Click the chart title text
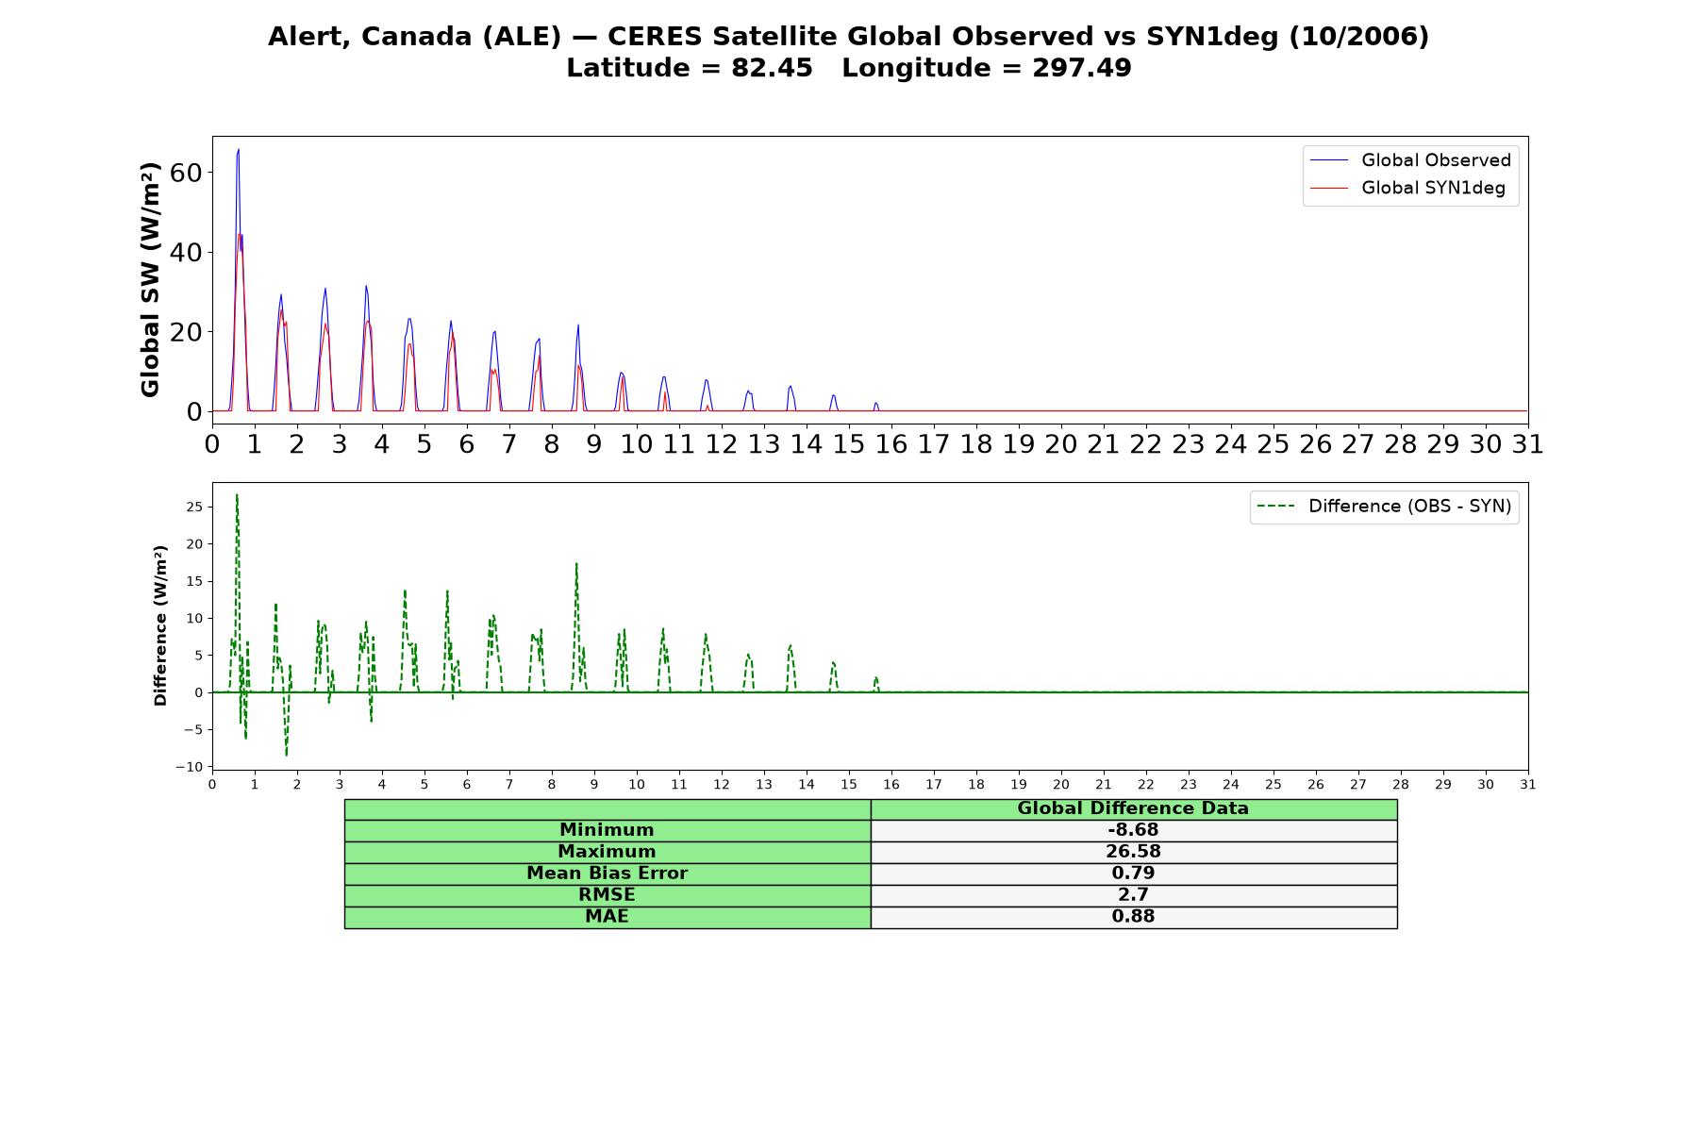The width and height of the screenshot is (1698, 1132). (849, 52)
